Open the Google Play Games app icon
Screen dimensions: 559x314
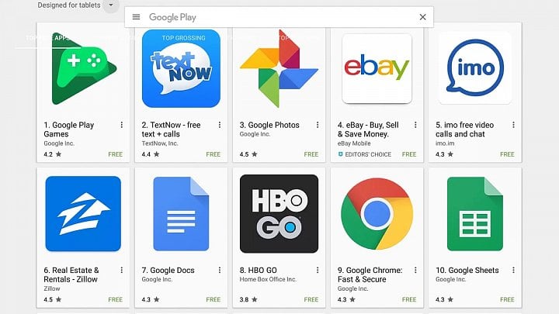[83, 68]
